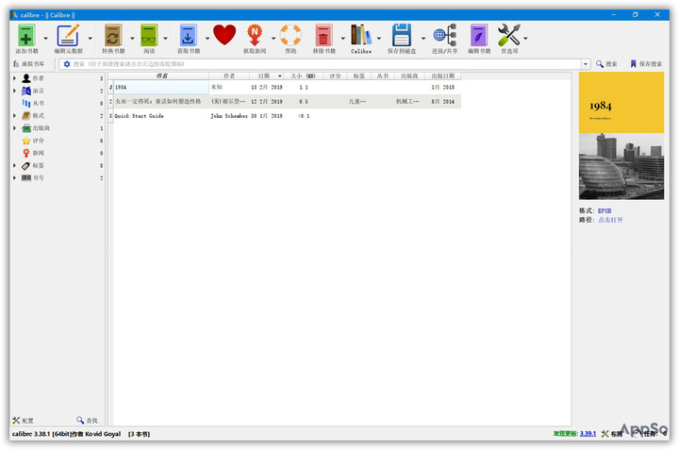Click the Edit metadata (编辑元数据) icon
The image size is (679, 450).
(68, 36)
